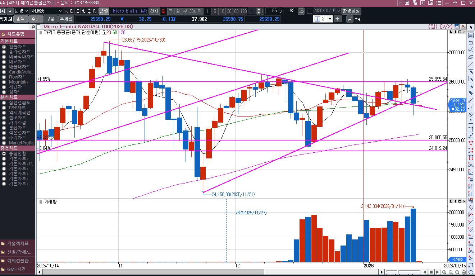Select the 주 (weekly) period button

tap(171, 11)
